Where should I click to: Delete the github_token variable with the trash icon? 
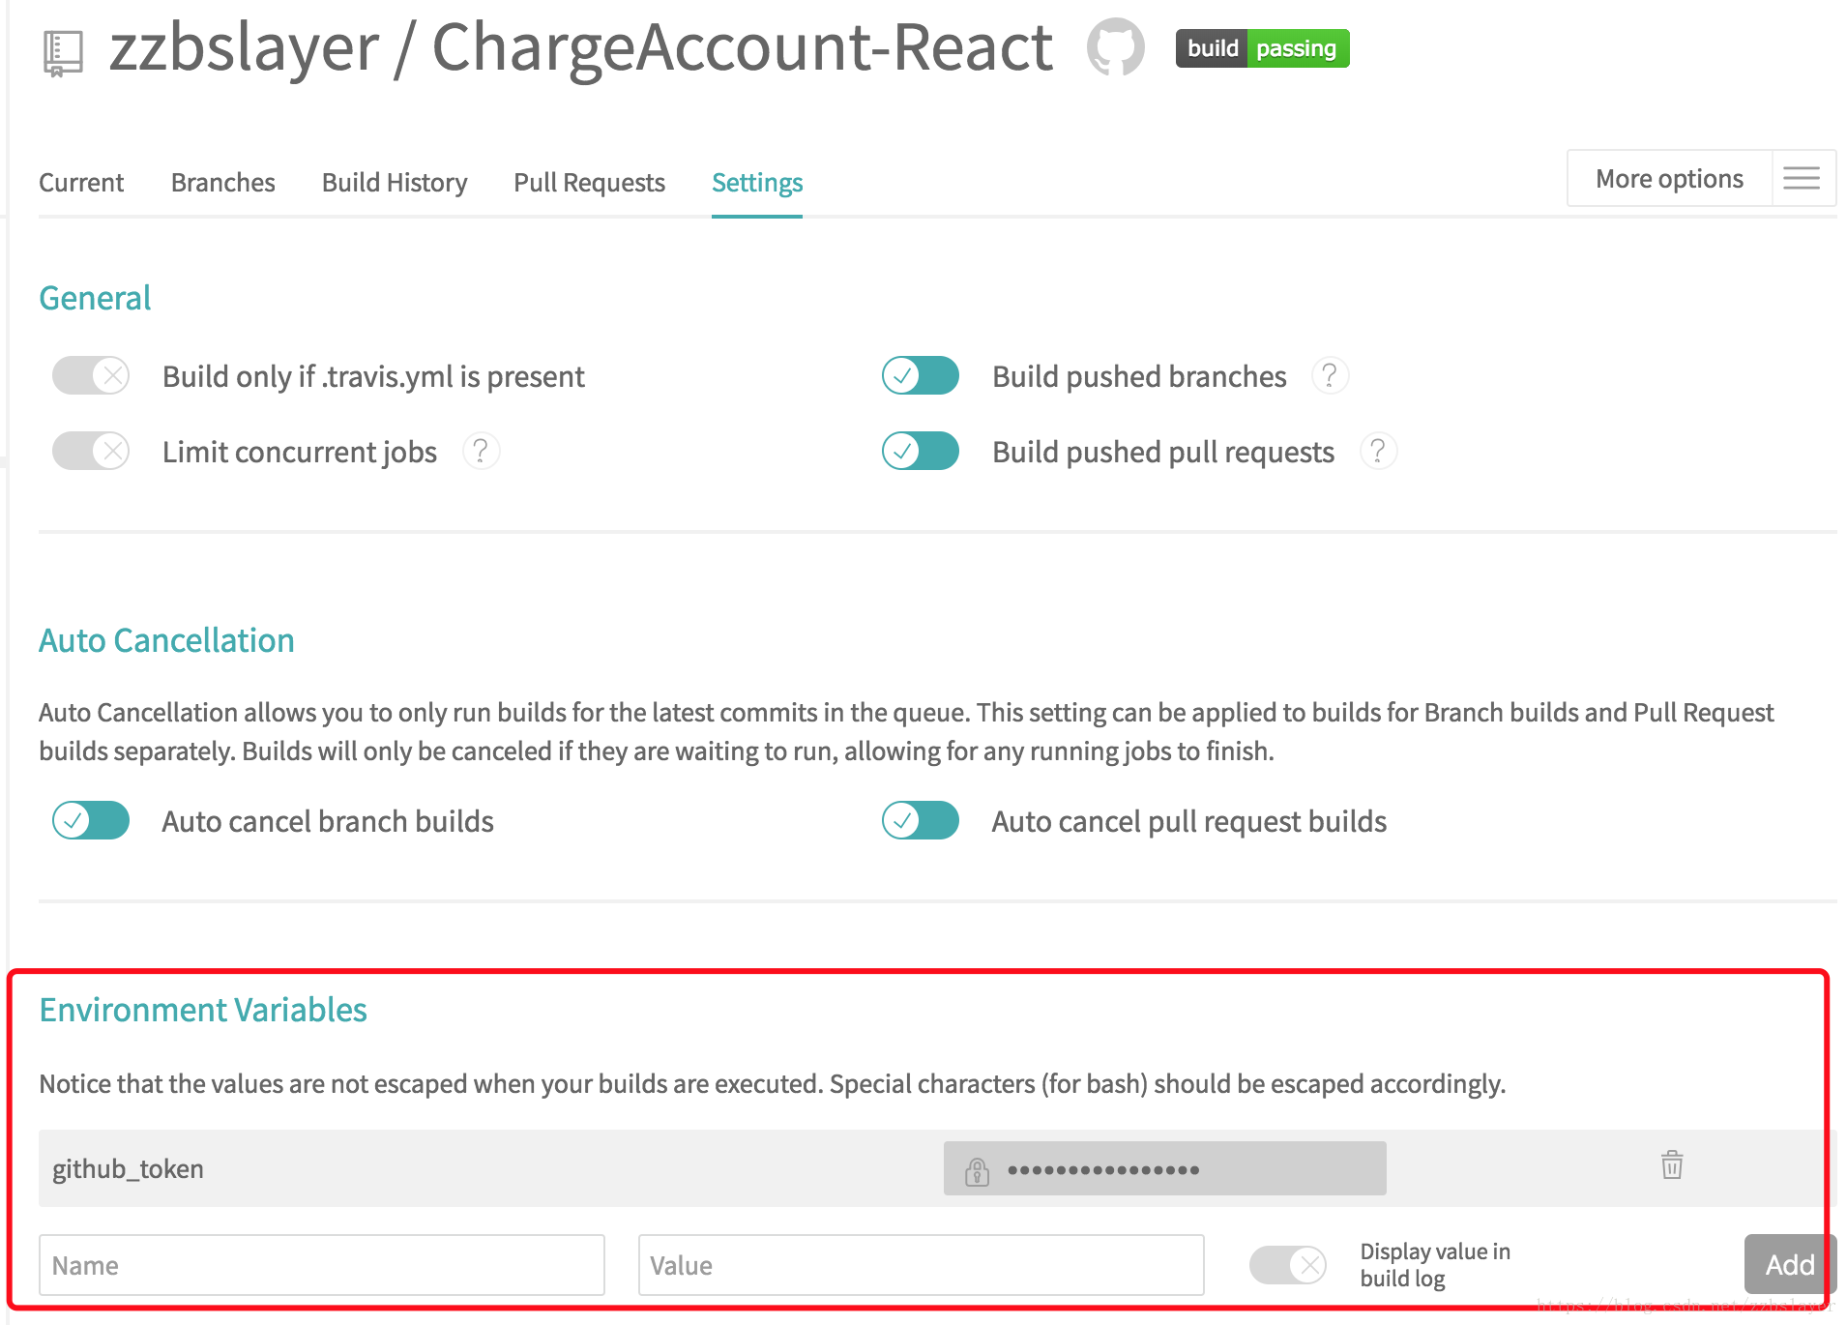pyautogui.click(x=1672, y=1164)
